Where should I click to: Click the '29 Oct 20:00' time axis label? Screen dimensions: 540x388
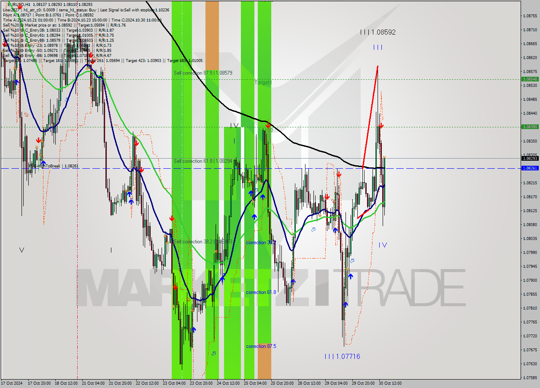pyautogui.click(x=363, y=383)
